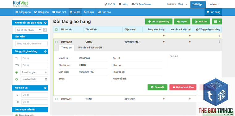Click the Nợ hiện tại Tới field
Viewport: 235px width, 116px height.
tap(34, 102)
